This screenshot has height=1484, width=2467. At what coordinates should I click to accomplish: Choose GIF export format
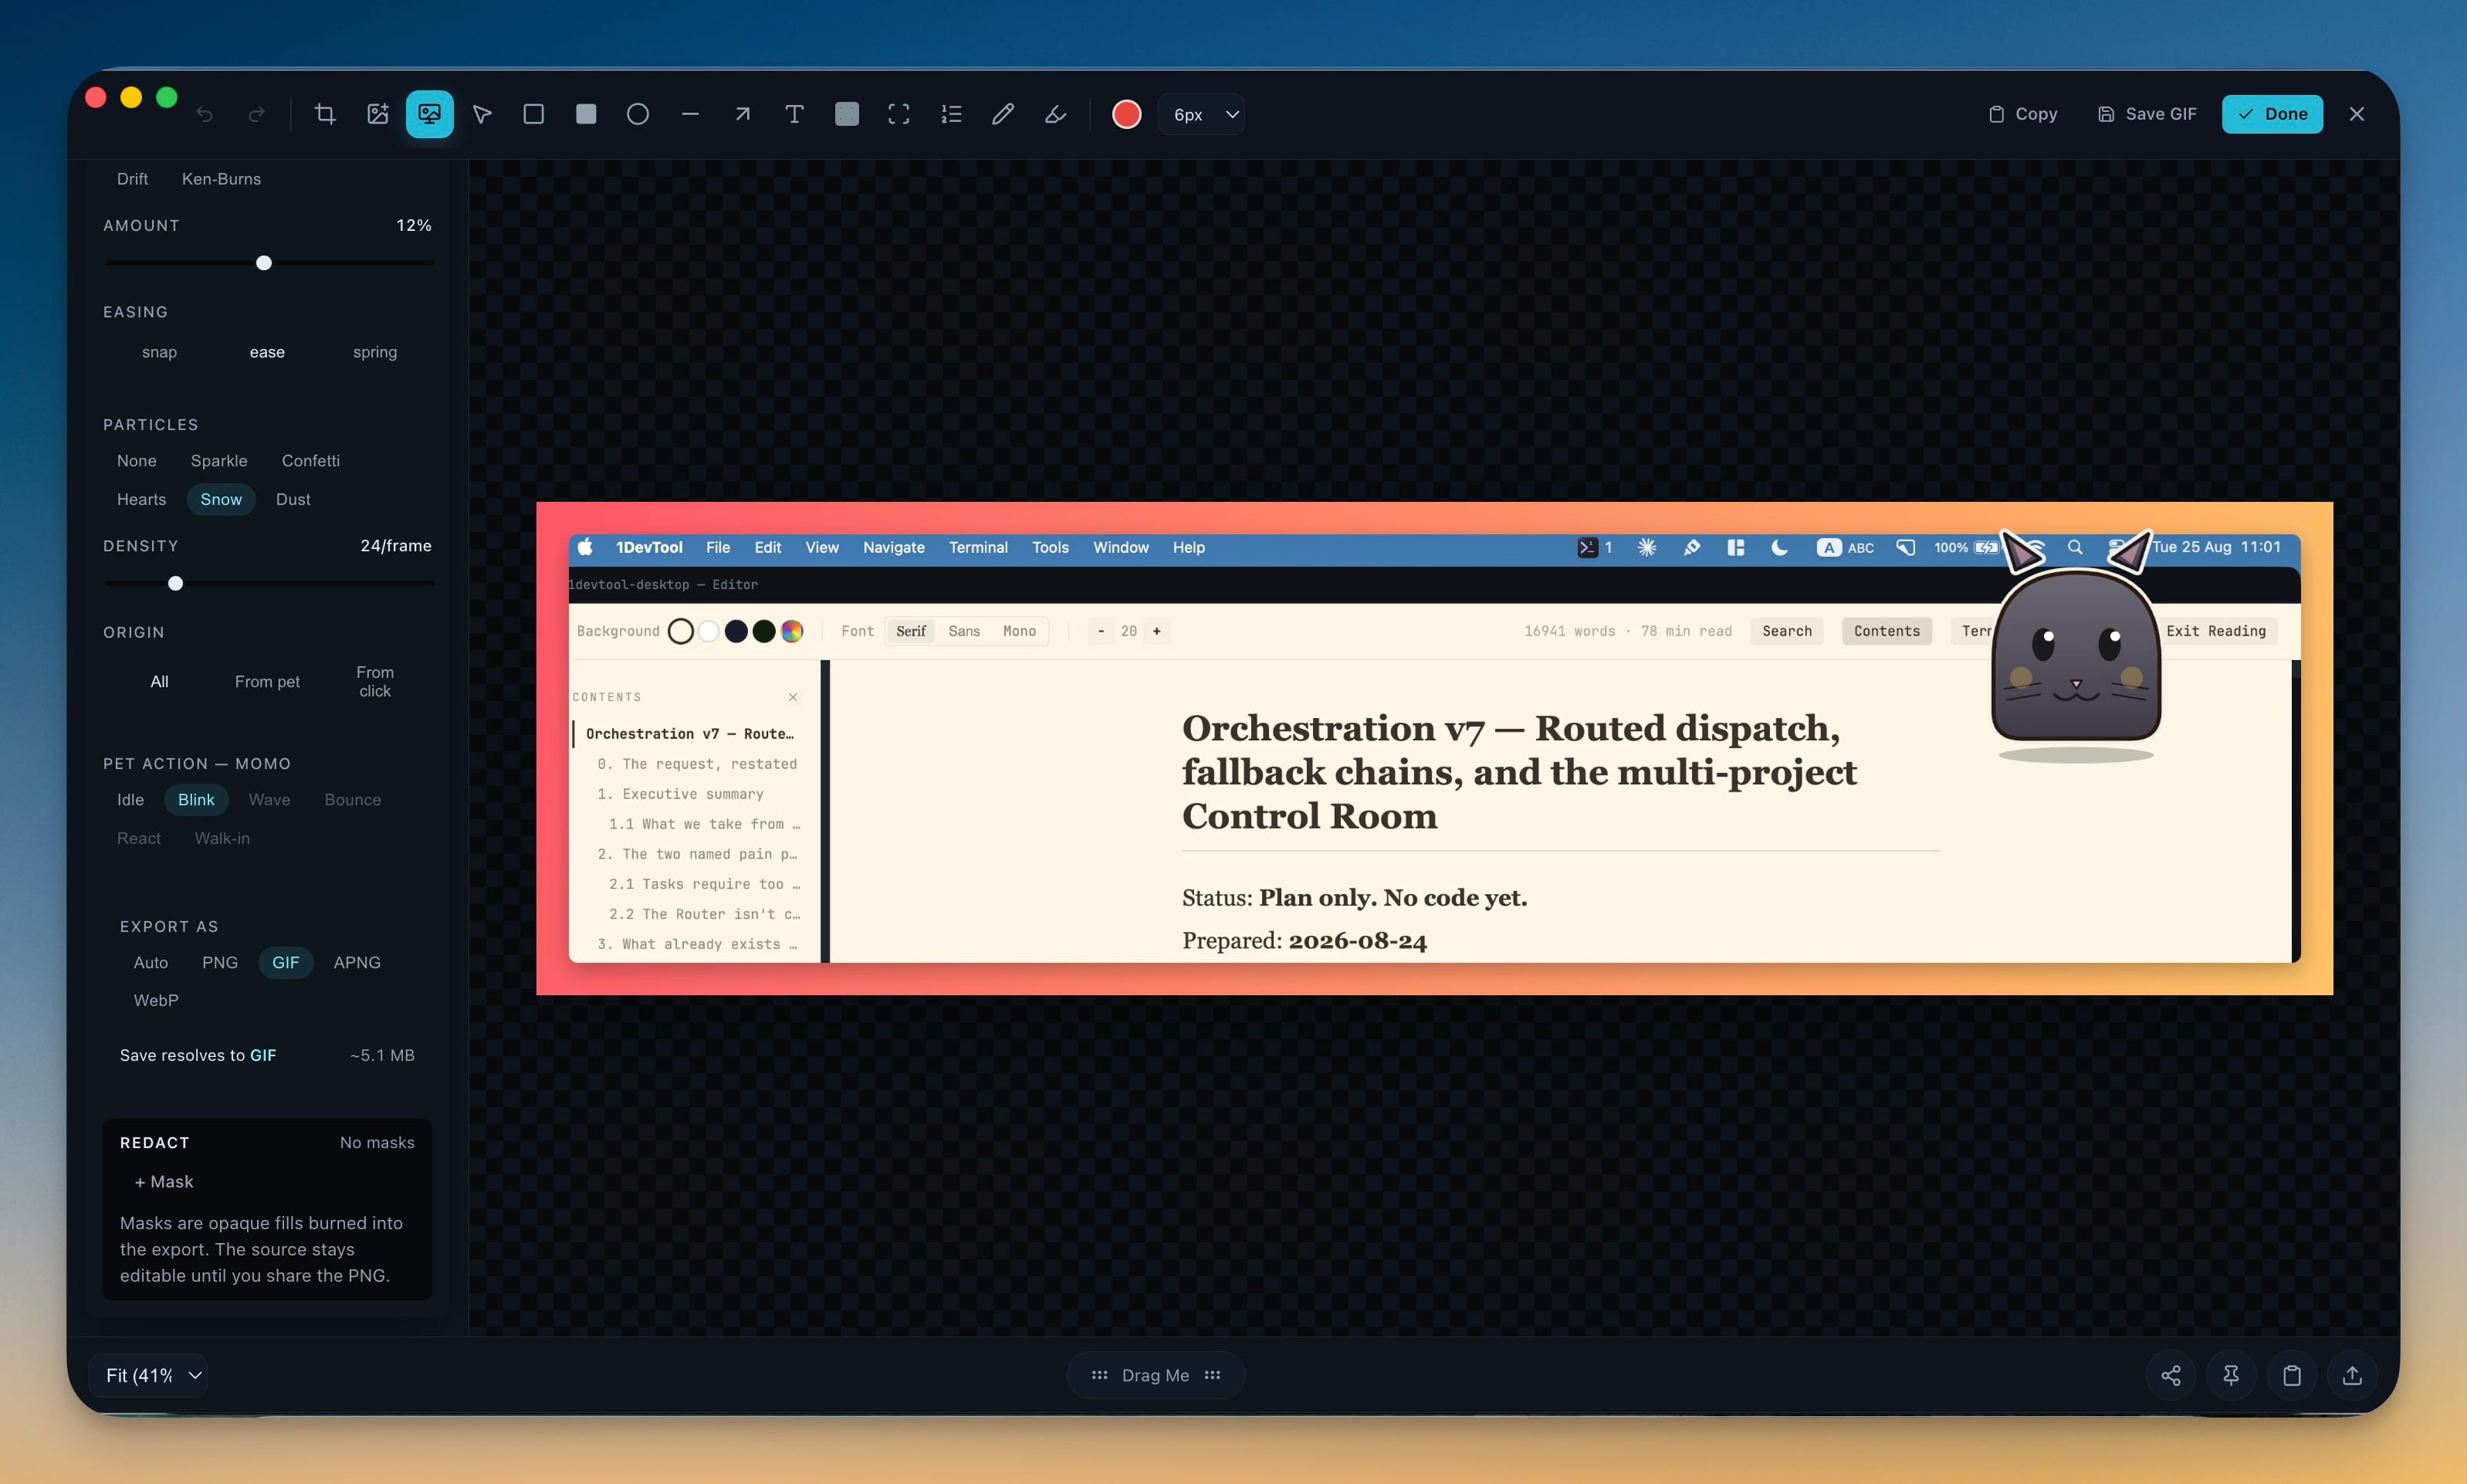286,962
